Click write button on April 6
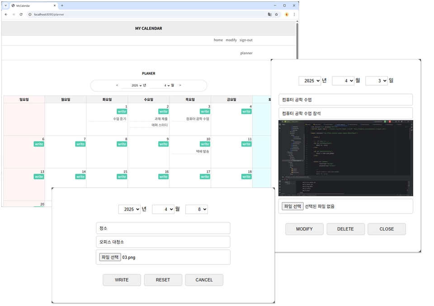This screenshot has height=306, width=434. (x=39, y=144)
